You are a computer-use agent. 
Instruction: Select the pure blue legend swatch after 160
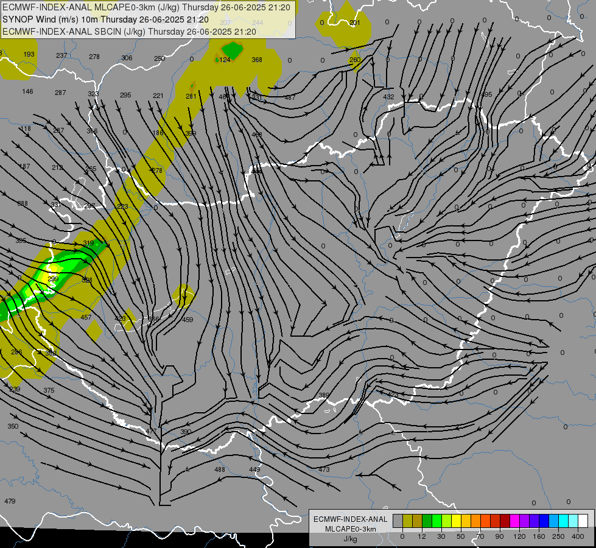pyautogui.click(x=544, y=521)
